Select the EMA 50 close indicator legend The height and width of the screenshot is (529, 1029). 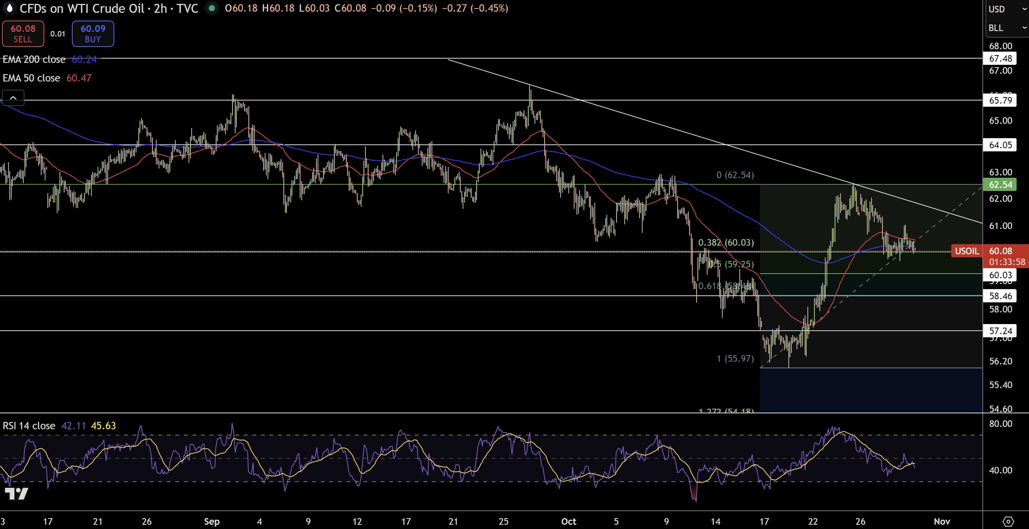pos(31,78)
